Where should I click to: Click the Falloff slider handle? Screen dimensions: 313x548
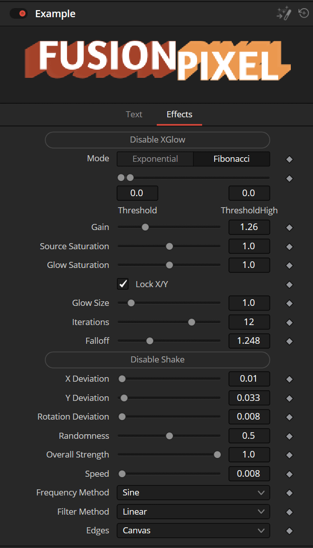click(150, 341)
